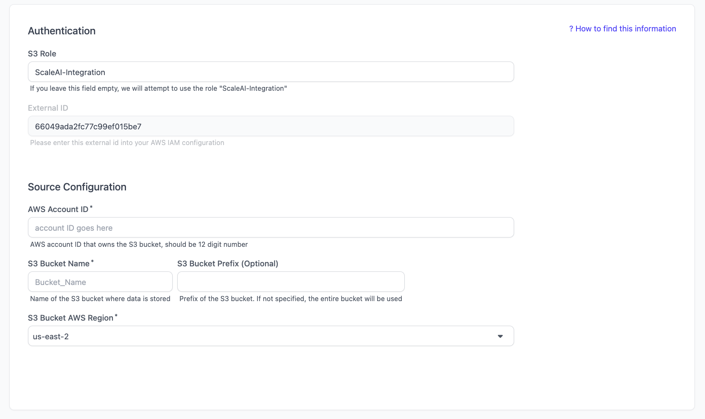Click the S3 Bucket Prefix input box

291,282
